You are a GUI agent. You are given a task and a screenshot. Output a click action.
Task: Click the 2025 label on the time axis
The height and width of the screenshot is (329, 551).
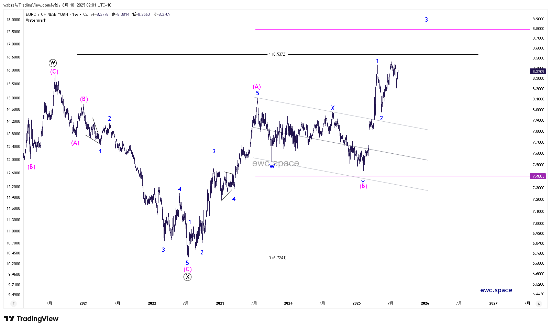click(356, 303)
